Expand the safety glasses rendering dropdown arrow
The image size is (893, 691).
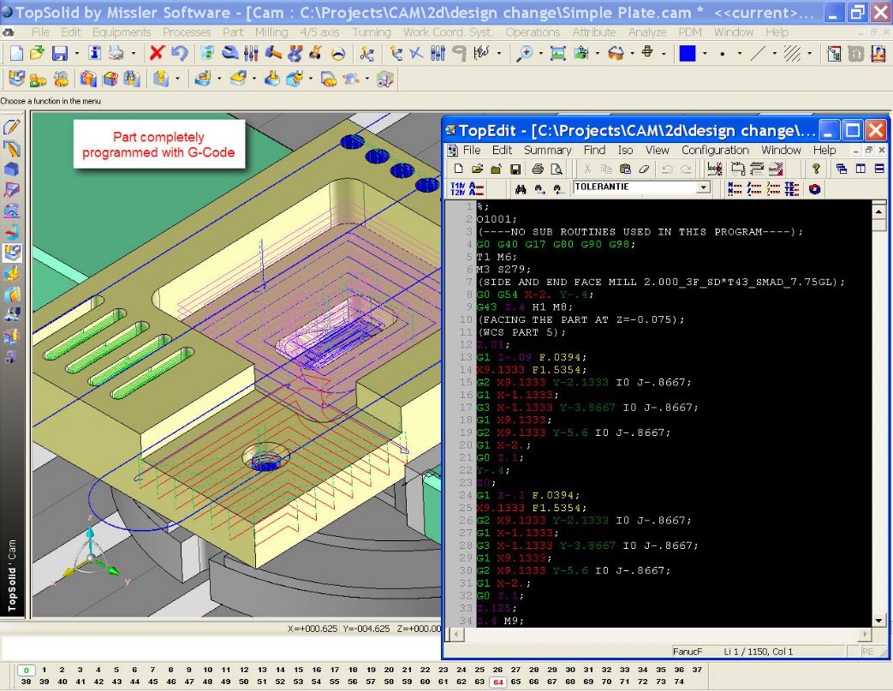tap(632, 54)
